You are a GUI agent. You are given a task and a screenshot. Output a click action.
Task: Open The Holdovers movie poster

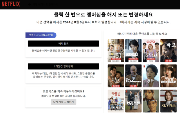tap(133, 75)
